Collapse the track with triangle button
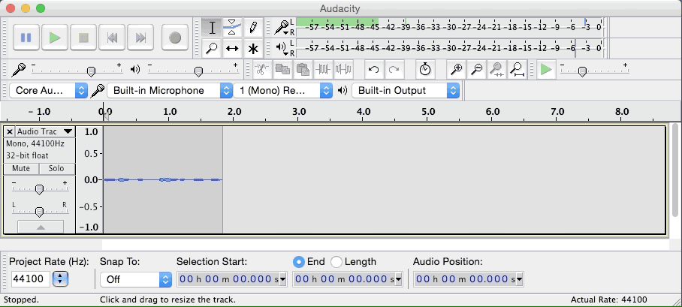The width and height of the screenshot is (682, 307). point(41,227)
